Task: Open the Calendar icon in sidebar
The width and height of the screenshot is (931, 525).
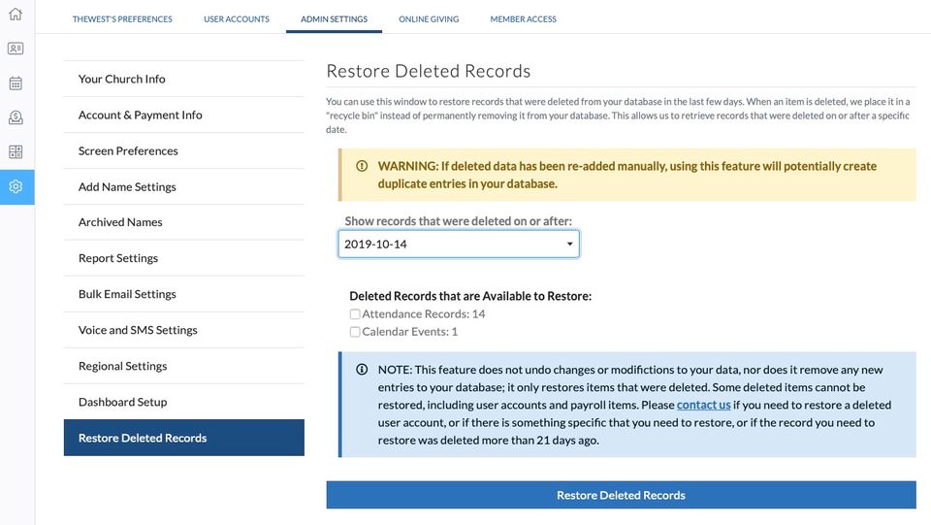Action: click(16, 83)
